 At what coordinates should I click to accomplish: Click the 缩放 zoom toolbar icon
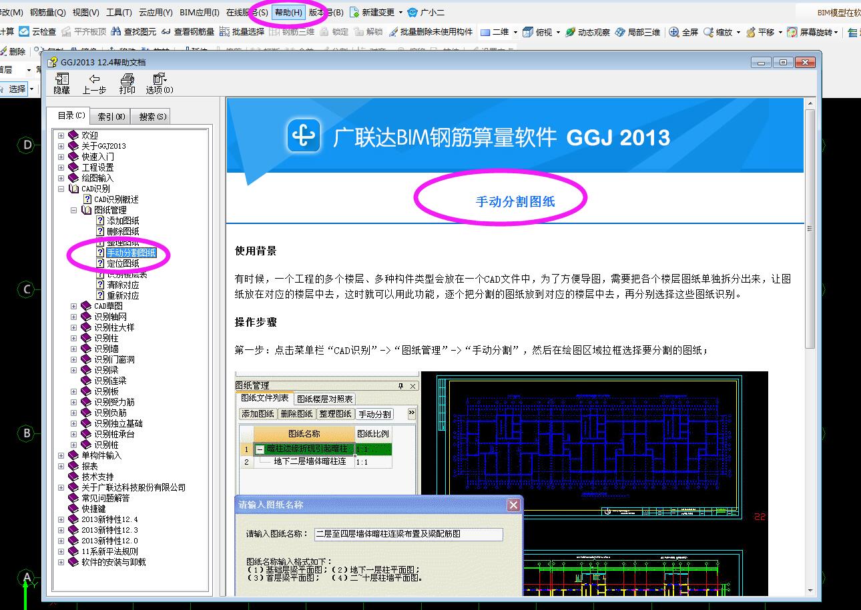(x=708, y=31)
